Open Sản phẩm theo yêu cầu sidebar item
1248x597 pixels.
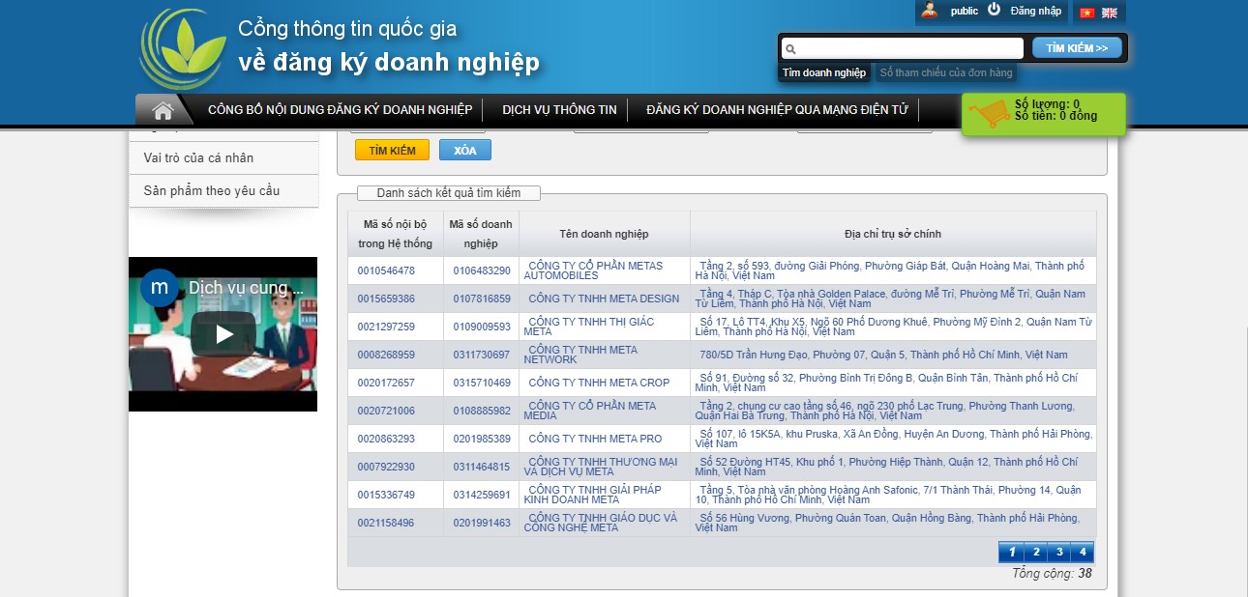pyautogui.click(x=212, y=190)
